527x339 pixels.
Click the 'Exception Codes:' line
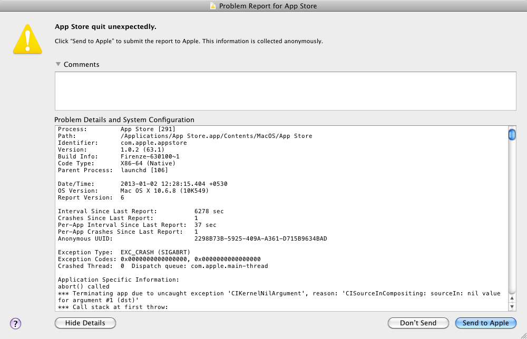coord(159,259)
